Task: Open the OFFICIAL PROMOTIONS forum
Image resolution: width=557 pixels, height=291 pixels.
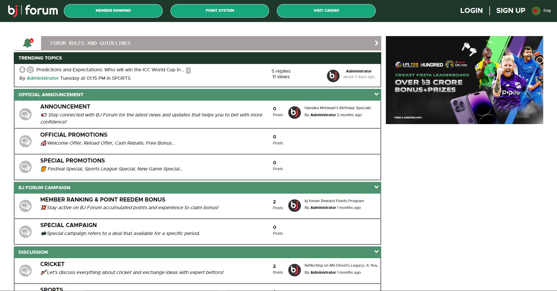Action: (x=74, y=135)
